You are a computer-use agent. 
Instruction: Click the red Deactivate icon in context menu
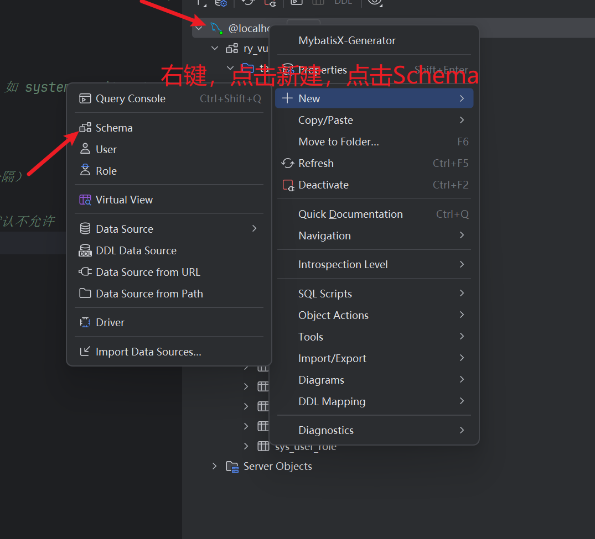coord(288,185)
